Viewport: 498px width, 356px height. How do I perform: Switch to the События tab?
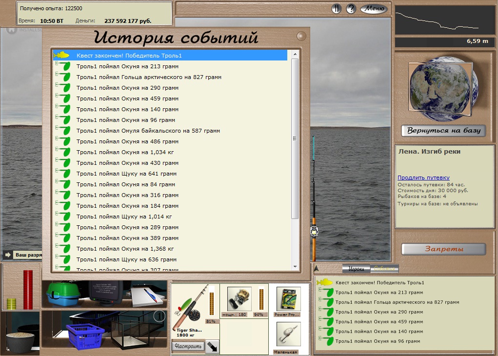click(x=384, y=269)
